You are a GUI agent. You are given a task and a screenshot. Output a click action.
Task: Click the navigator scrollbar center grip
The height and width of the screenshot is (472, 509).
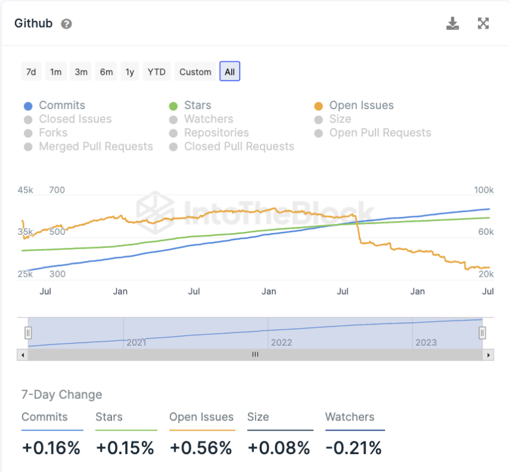point(255,355)
